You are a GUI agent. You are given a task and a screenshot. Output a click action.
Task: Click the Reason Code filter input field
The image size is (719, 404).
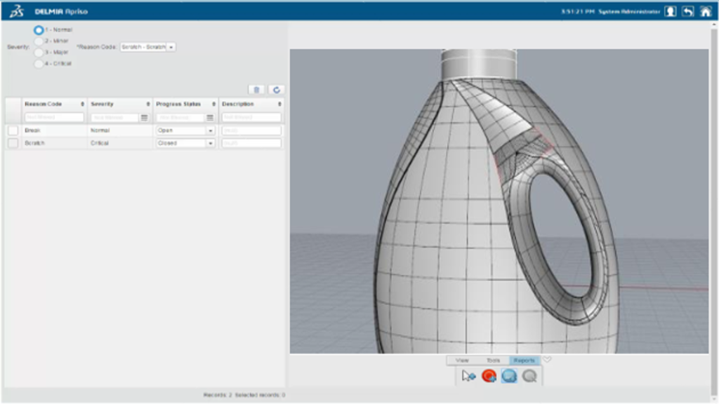(x=54, y=118)
